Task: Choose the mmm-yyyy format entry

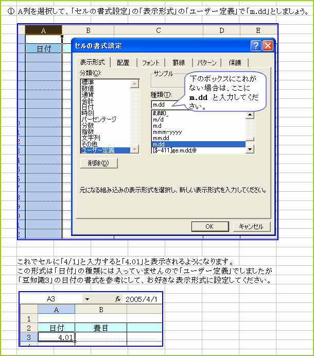Action: point(199,132)
